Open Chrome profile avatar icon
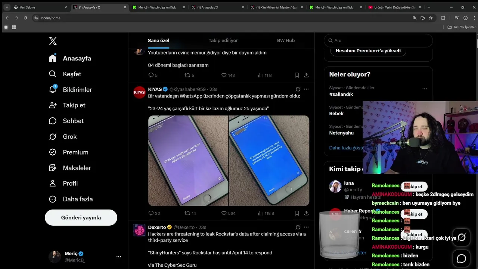The width and height of the screenshot is (478, 269). click(x=465, y=18)
